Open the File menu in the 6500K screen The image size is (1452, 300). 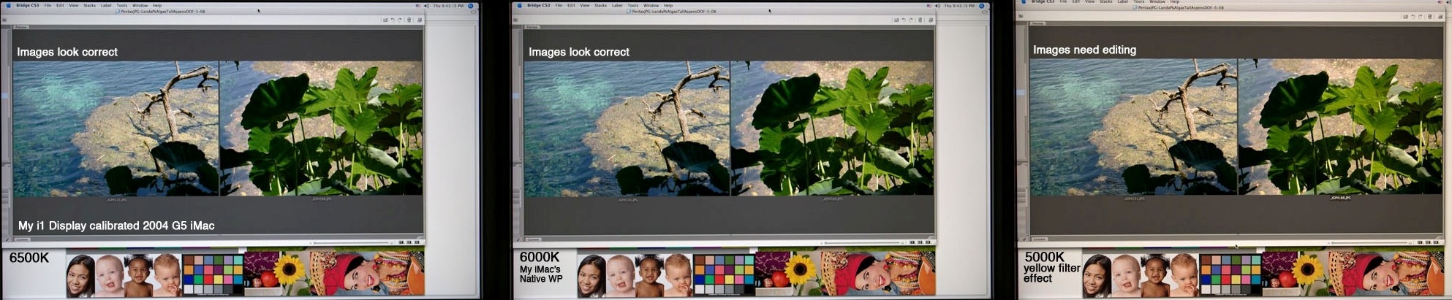point(48,5)
